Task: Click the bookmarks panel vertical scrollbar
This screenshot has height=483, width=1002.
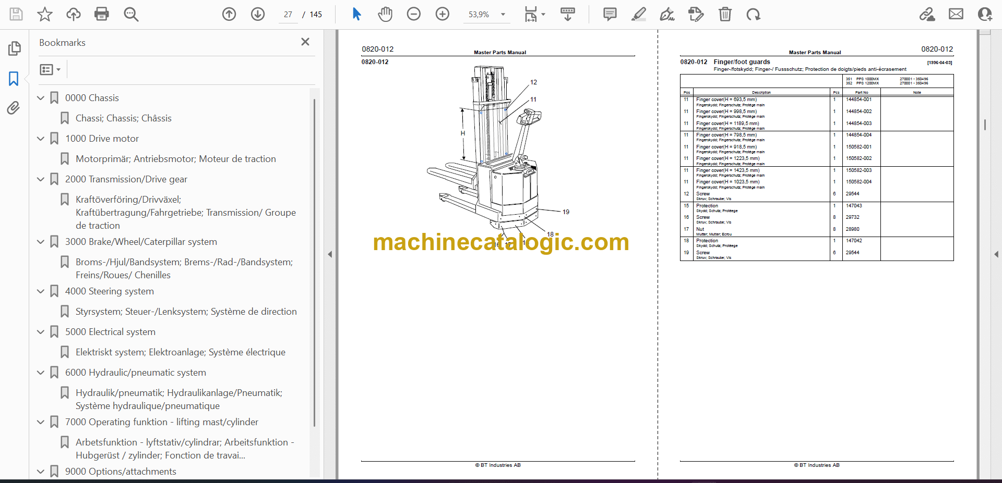Action: tap(314, 261)
